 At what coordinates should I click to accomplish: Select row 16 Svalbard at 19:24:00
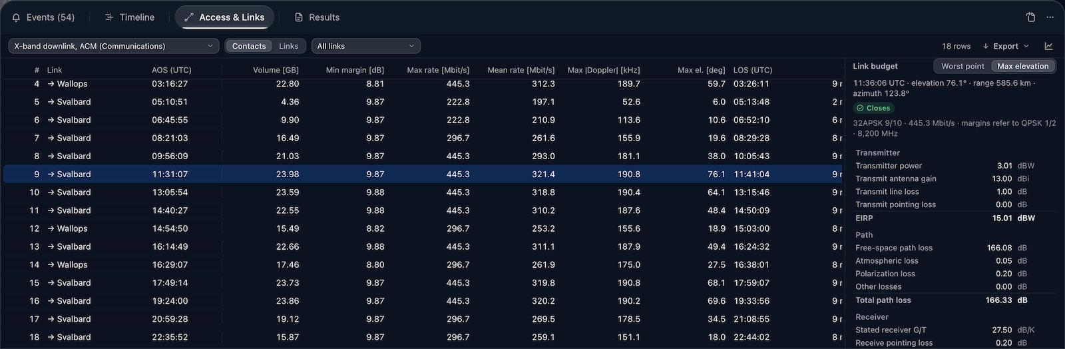(423, 300)
